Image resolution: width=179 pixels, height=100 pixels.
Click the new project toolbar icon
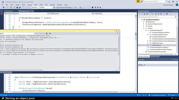tap(11, 7)
